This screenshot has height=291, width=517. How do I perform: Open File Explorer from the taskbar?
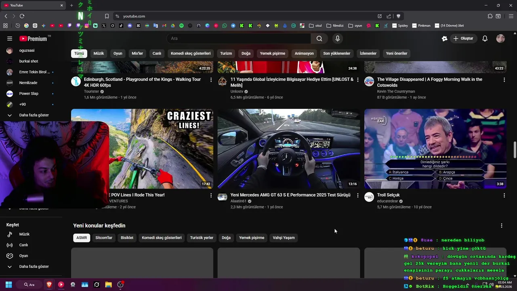point(108,285)
